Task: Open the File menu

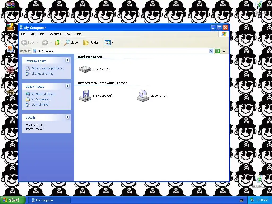Action: pos(23,34)
